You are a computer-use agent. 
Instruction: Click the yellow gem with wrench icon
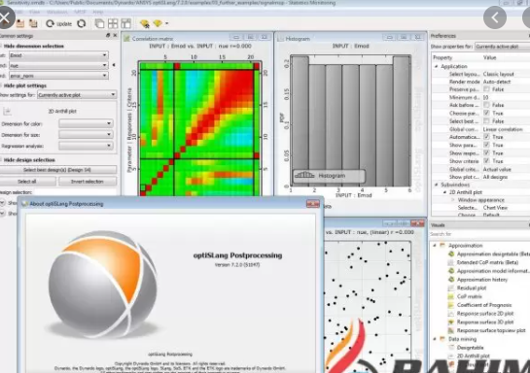tap(145, 23)
